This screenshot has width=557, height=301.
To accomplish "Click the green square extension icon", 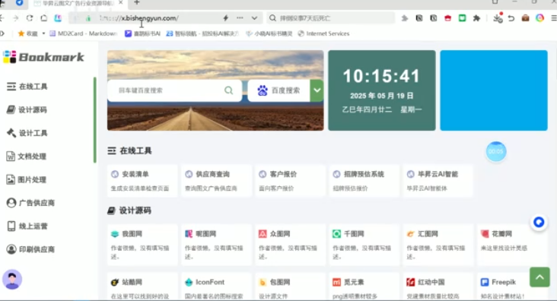I will 462,18.
